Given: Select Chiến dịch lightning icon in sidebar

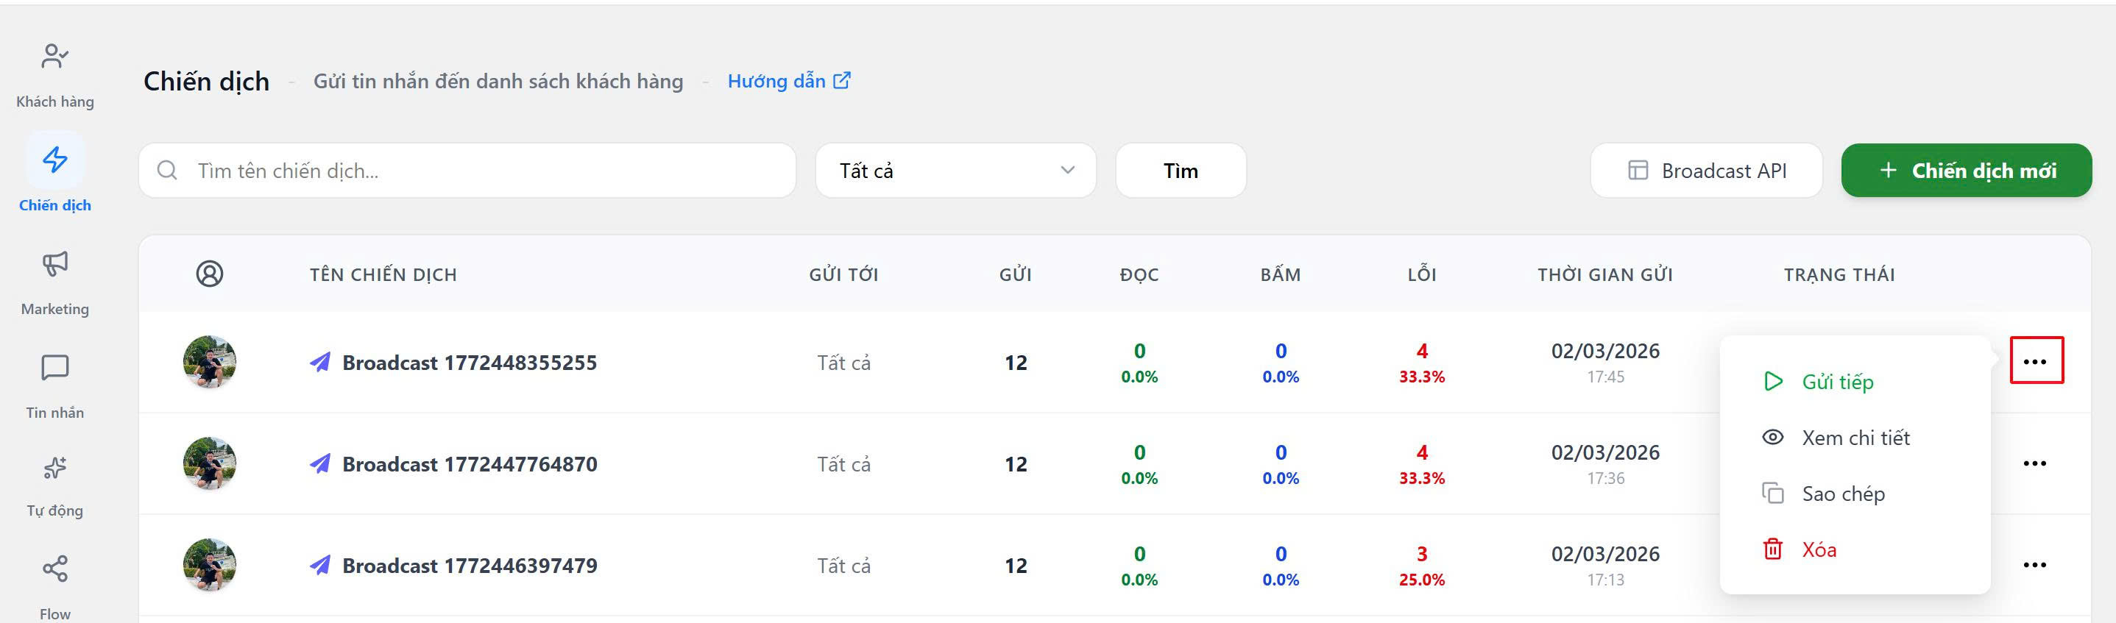Looking at the screenshot, I should coord(54,159).
